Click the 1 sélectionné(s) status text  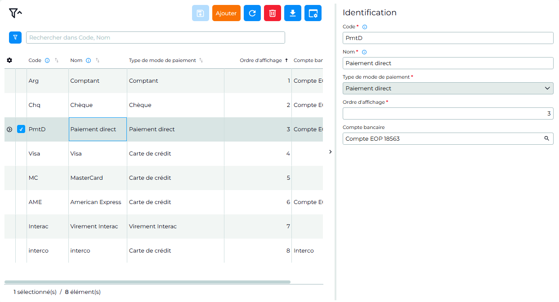click(x=35, y=292)
